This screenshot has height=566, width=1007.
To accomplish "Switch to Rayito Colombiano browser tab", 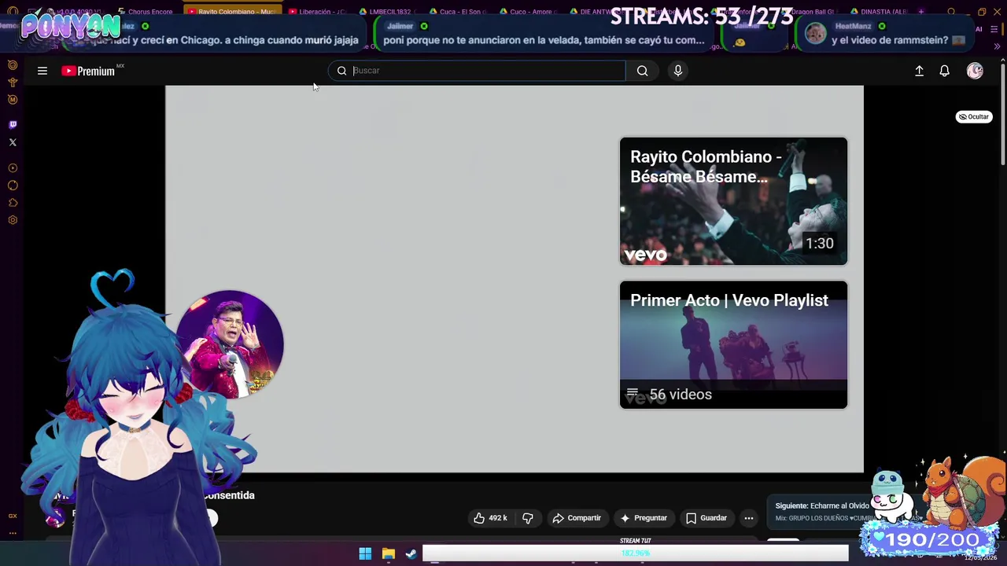I will tap(232, 11).
